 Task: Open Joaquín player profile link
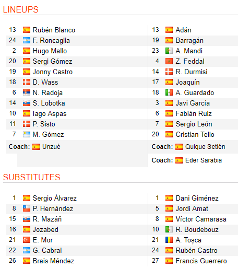187,83
